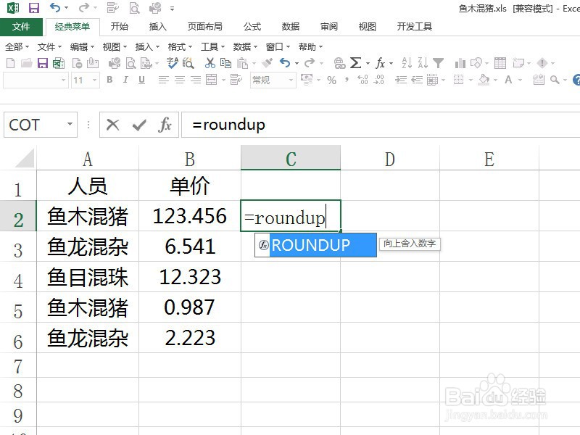580x435 pixels.
Task: Click the spell check ABC icon
Action: (x=172, y=63)
